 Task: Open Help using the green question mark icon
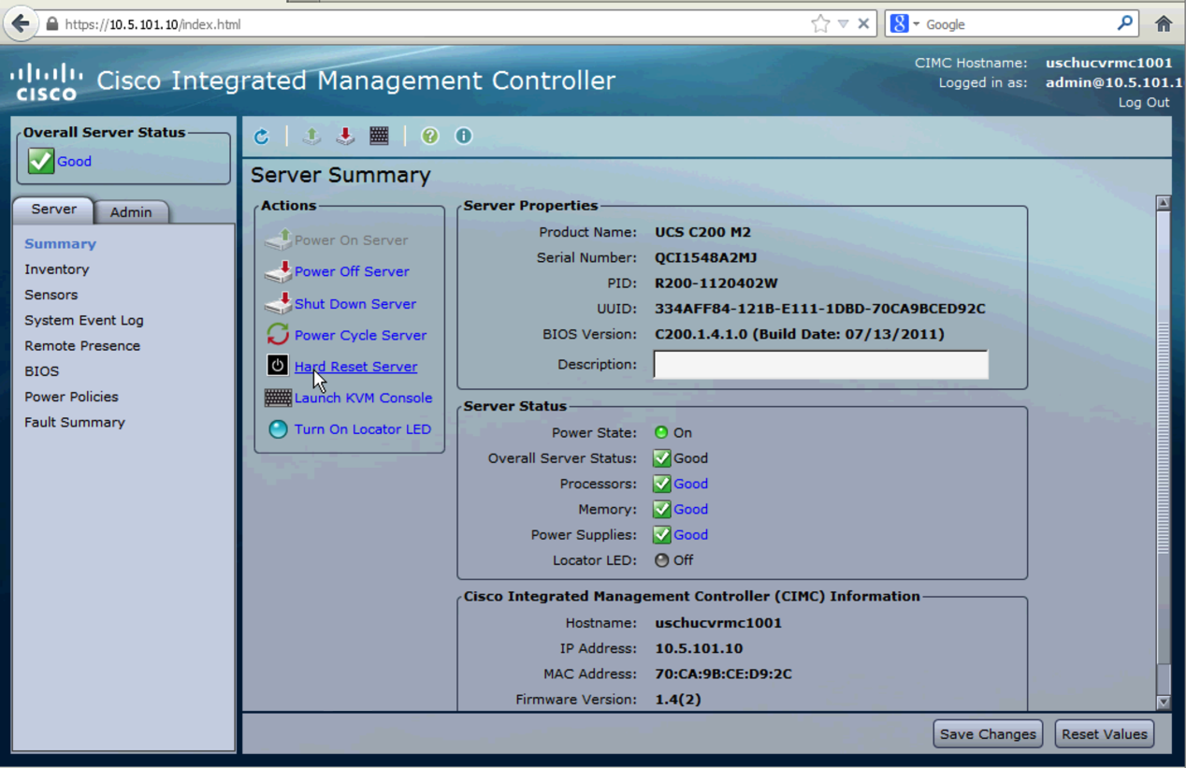click(x=430, y=137)
